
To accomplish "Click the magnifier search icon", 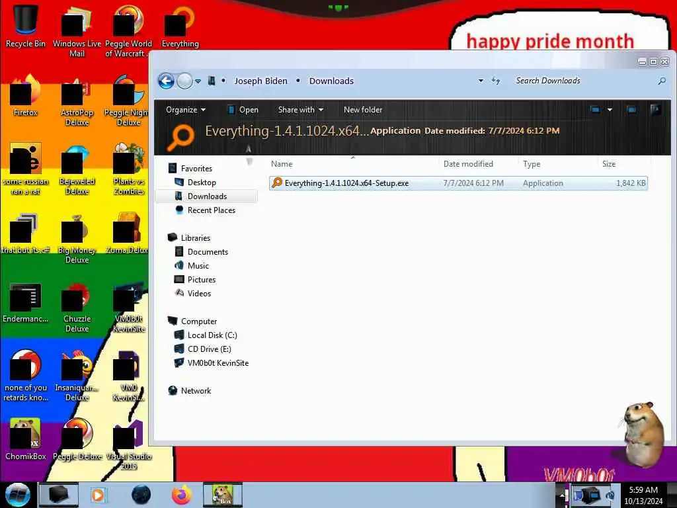I will pos(662,81).
